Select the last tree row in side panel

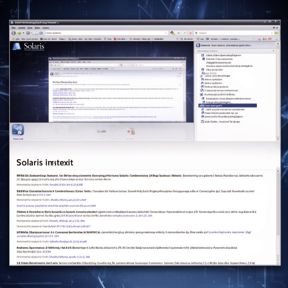[220, 121]
